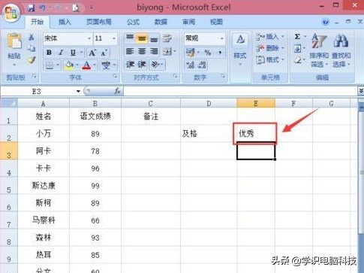Toggle bold formatting
364x273 pixels.
49,53
